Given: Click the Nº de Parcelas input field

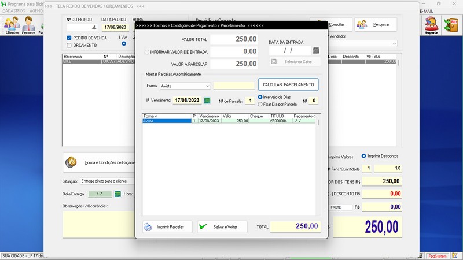Looking at the screenshot, I should pos(249,101).
